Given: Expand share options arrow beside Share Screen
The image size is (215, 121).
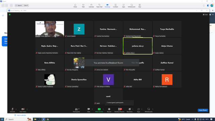Looking at the screenshot, I should click(103, 109).
